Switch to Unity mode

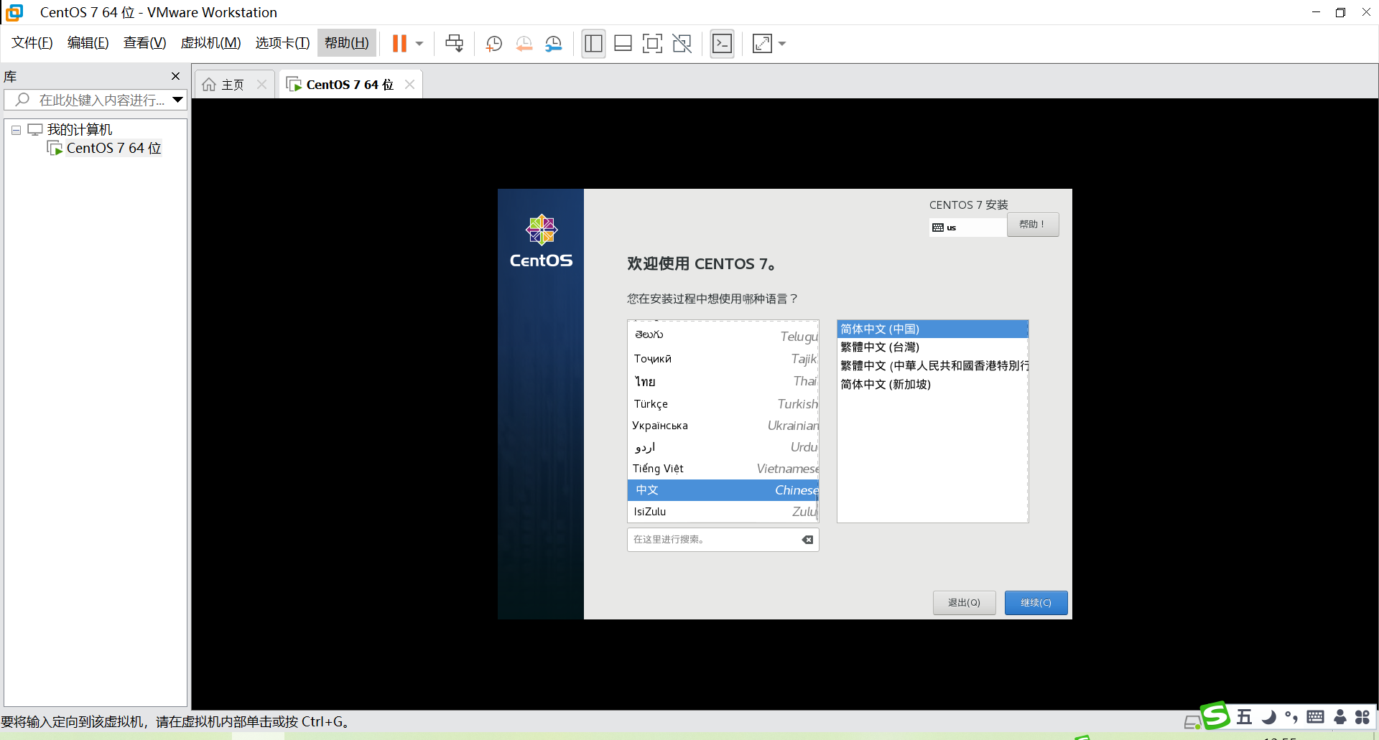click(x=682, y=44)
